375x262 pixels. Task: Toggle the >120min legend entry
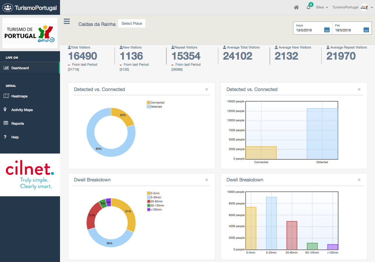(154, 210)
